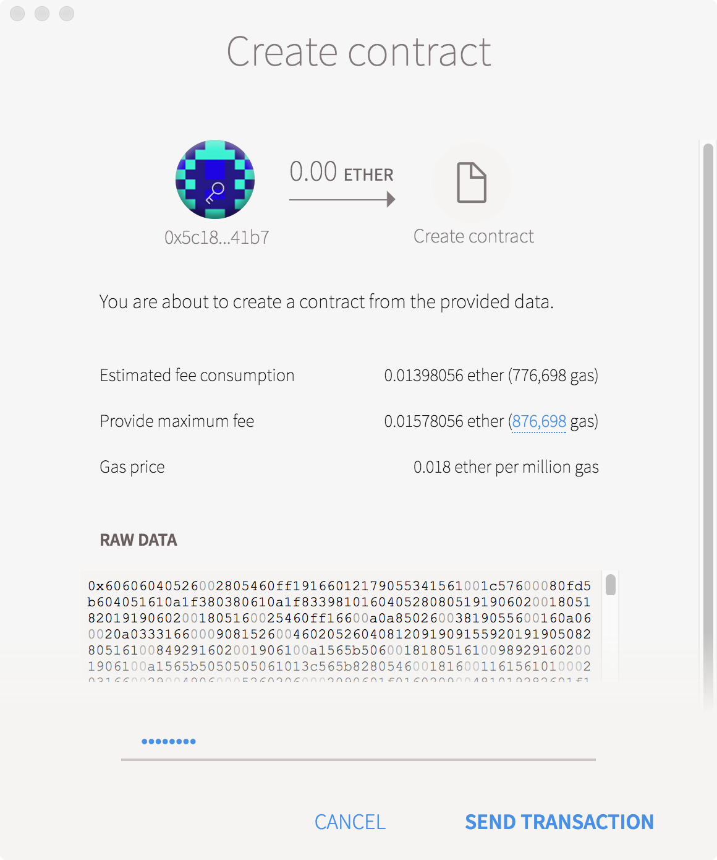The width and height of the screenshot is (717, 860).
Task: Select the sender address 0x5c18...41b7
Action: (x=217, y=238)
